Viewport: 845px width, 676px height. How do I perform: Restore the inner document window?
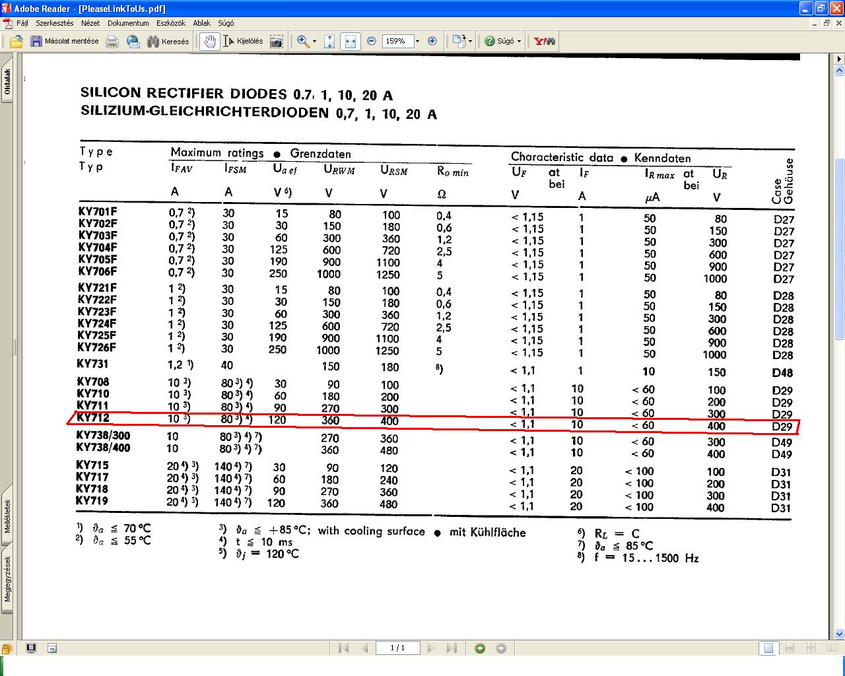click(827, 23)
